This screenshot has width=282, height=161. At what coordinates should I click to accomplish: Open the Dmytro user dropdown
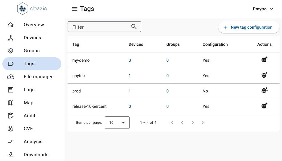[x=263, y=9]
